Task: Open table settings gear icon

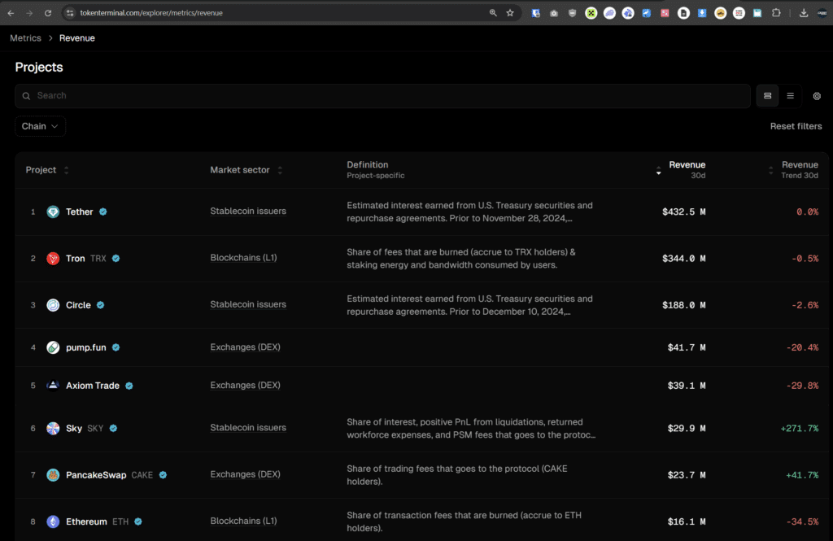Action: 817,96
